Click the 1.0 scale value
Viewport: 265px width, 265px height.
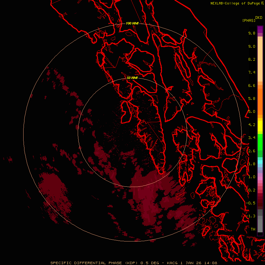click(252, 177)
